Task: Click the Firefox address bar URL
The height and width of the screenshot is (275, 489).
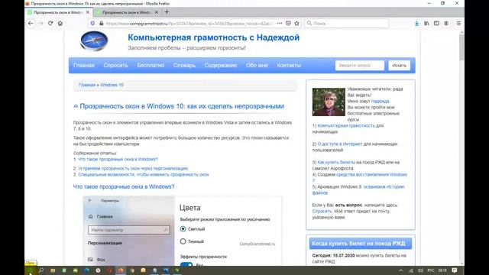Action: (x=189, y=24)
